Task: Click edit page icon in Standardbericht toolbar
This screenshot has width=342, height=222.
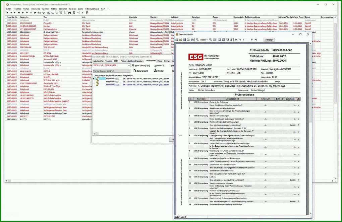Action: coord(231,40)
